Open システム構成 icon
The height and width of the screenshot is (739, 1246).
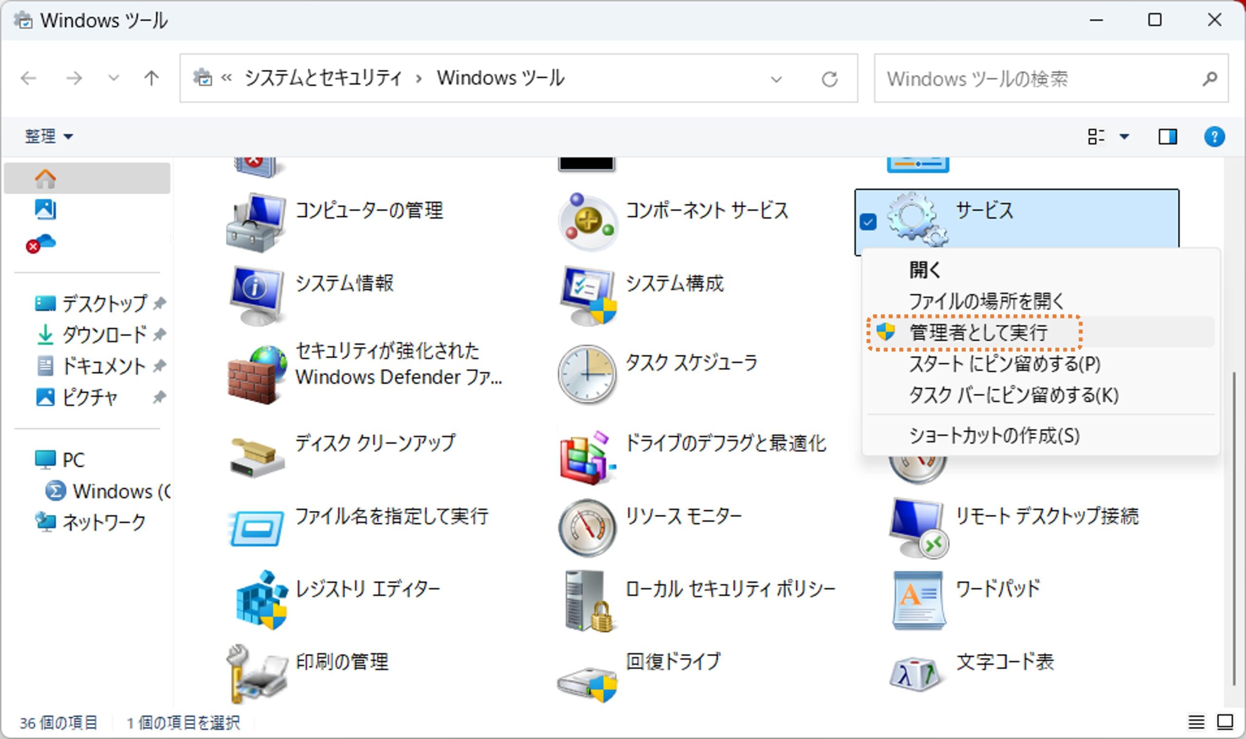587,296
